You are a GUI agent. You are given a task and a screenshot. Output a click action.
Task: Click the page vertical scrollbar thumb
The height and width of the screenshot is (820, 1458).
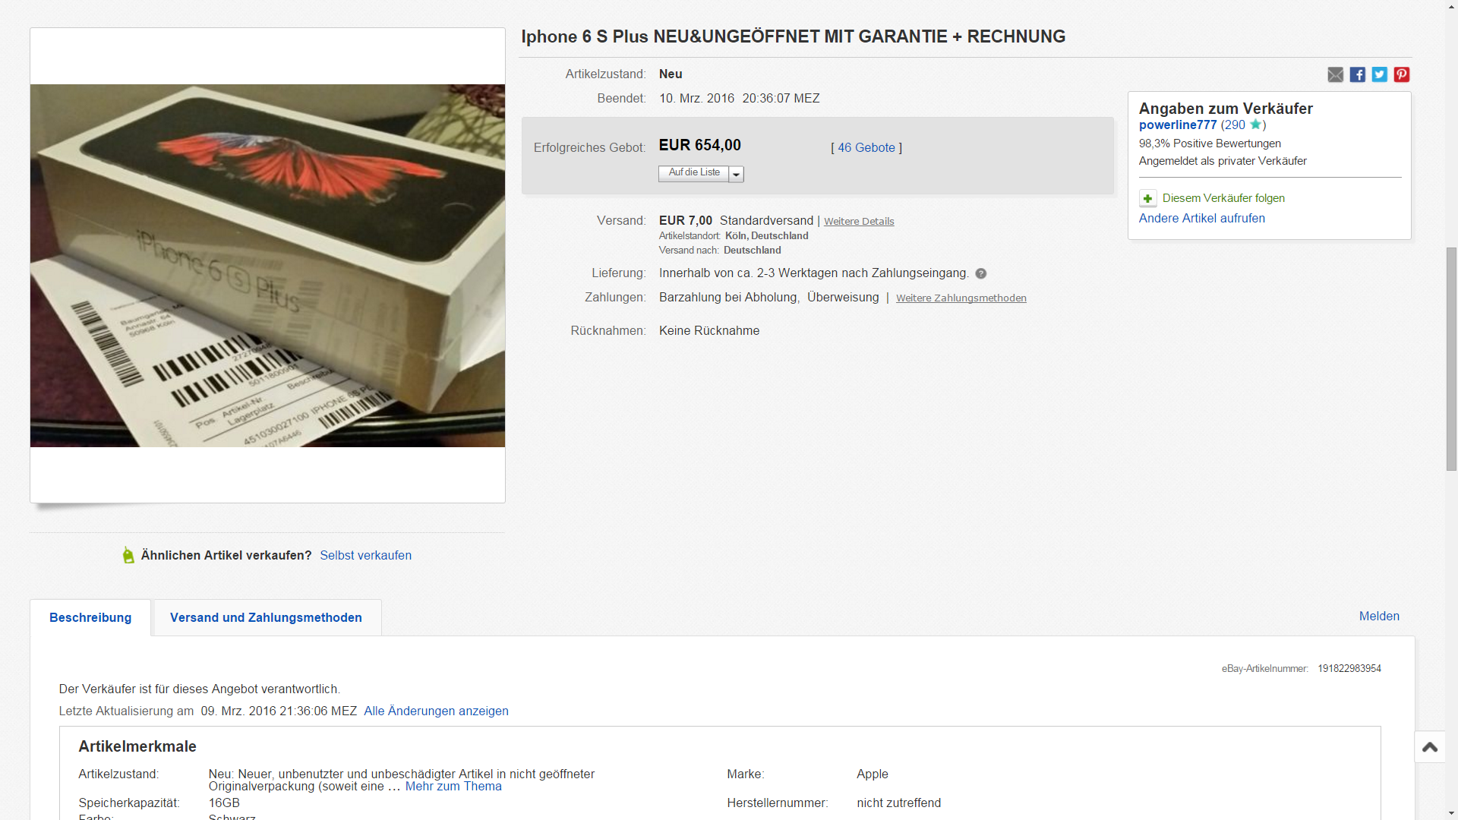coord(1451,358)
